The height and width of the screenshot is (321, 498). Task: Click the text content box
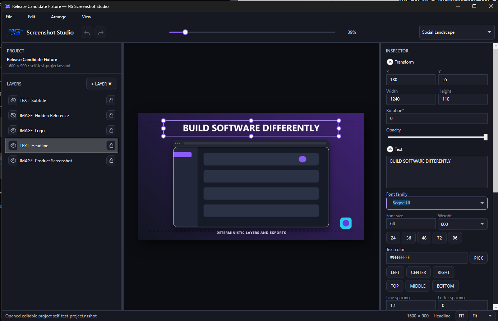click(437, 172)
